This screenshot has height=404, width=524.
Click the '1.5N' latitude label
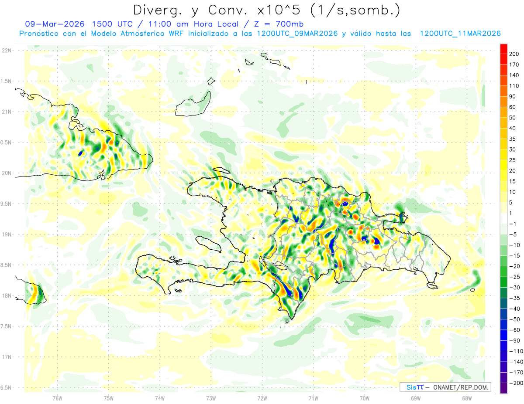pyautogui.click(x=6, y=81)
